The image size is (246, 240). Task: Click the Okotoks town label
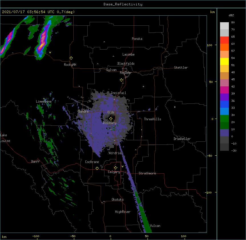coord(118,200)
